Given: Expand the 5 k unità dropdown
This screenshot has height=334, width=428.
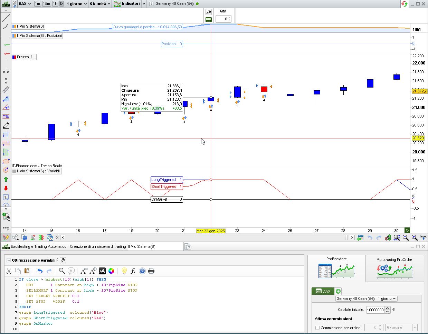Looking at the screenshot, I should (x=100, y=4).
